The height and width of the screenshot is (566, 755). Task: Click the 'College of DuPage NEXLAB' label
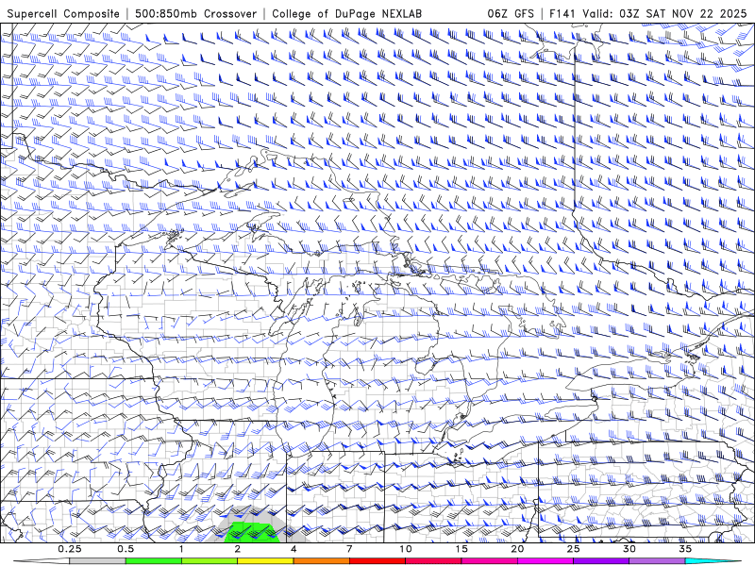tap(346, 13)
